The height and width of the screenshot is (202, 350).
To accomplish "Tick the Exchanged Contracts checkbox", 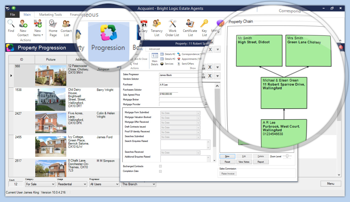I will tap(160, 166).
